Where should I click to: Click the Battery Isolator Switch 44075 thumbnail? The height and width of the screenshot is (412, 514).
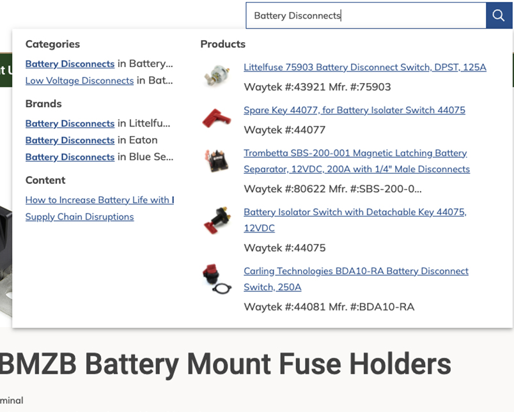point(217,220)
